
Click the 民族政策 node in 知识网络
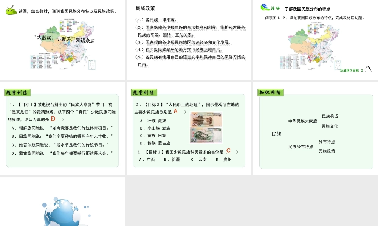point(327,151)
